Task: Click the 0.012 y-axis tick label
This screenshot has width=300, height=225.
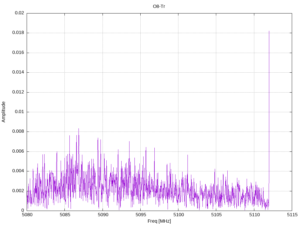Action: tap(18, 92)
